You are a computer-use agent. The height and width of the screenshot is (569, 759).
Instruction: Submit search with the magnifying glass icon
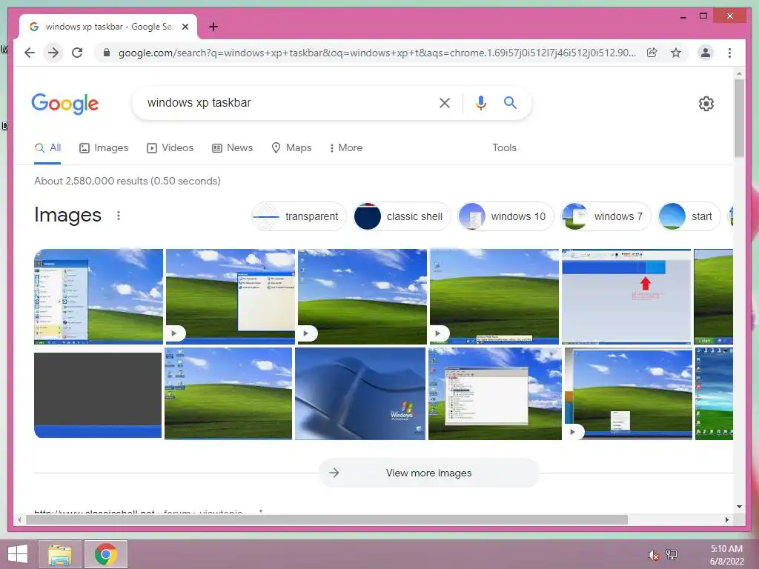[x=510, y=102]
